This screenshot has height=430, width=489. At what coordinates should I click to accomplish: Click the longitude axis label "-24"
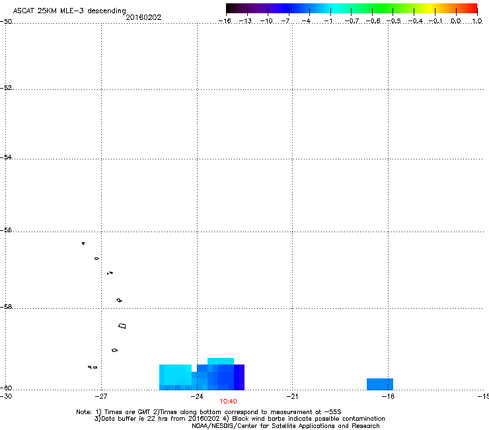coord(197,396)
